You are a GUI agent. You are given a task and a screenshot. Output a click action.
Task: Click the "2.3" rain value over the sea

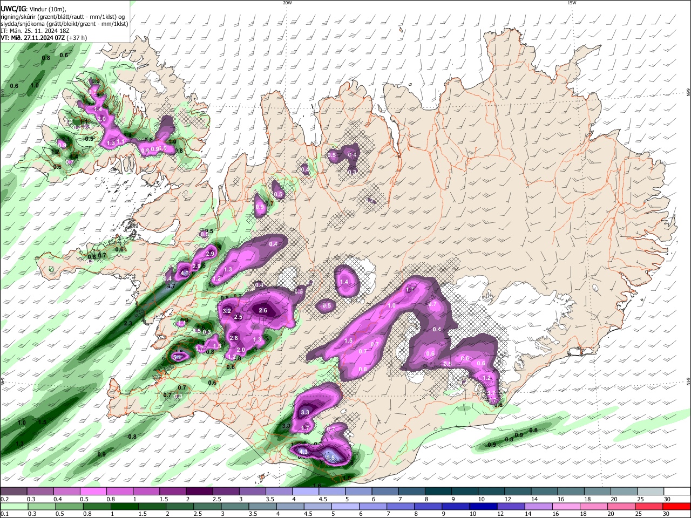(128, 323)
